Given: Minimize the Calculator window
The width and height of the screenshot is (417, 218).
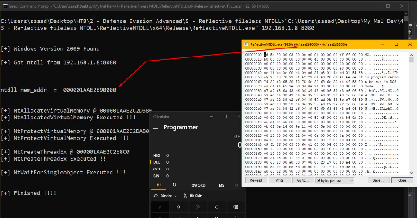Looking at the screenshot, I should [211, 117].
